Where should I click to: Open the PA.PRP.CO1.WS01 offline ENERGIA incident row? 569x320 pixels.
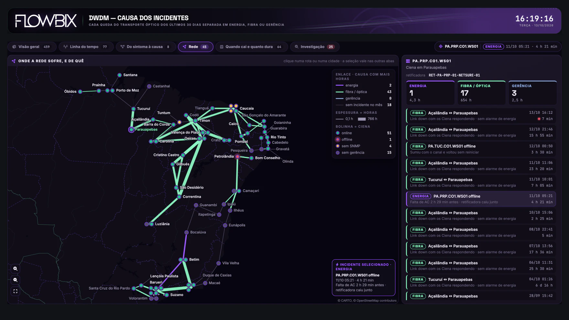481,199
